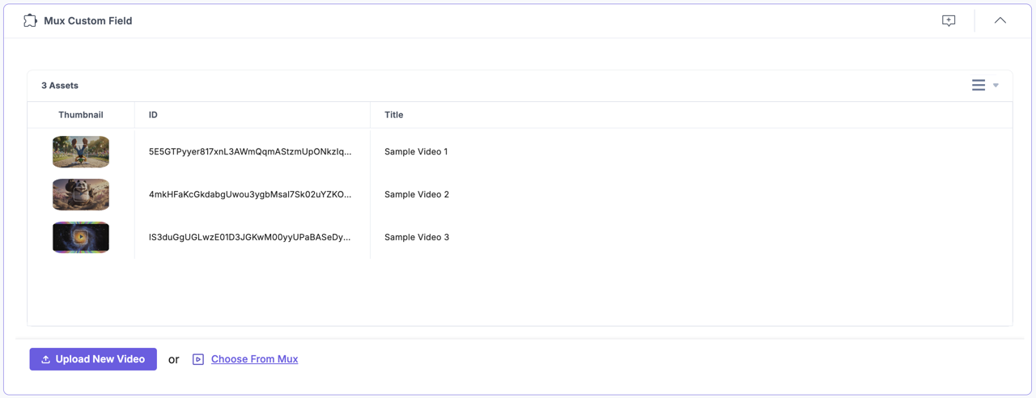The image size is (1036, 398).
Task: Expand the view density dropdown arrow
Action: point(996,86)
